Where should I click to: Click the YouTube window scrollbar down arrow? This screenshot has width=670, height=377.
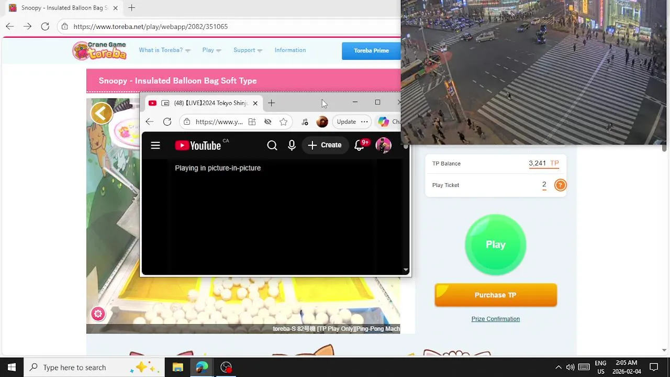coord(405,270)
